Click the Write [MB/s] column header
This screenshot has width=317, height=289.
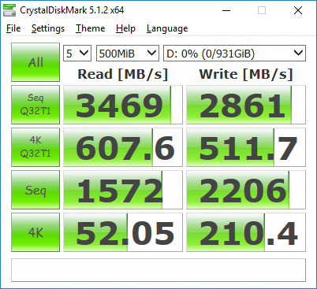pos(246,74)
